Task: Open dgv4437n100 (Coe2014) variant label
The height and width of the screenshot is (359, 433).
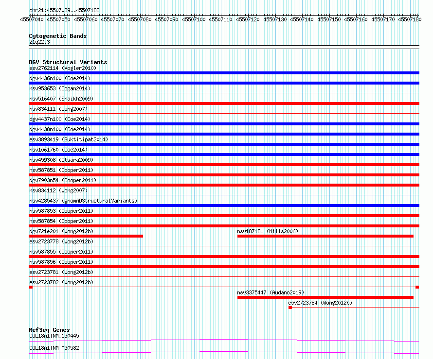Action: point(60,119)
